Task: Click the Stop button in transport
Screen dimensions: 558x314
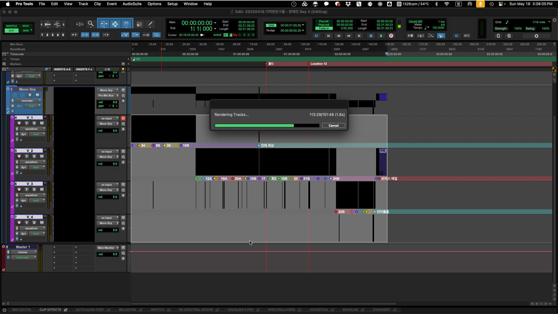Action: pyautogui.click(x=371, y=36)
